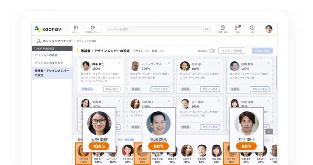This screenshot has height=165, width=313.
Task: Click the 候補者 tag on ムデックノエル card
Action: click(136, 89)
